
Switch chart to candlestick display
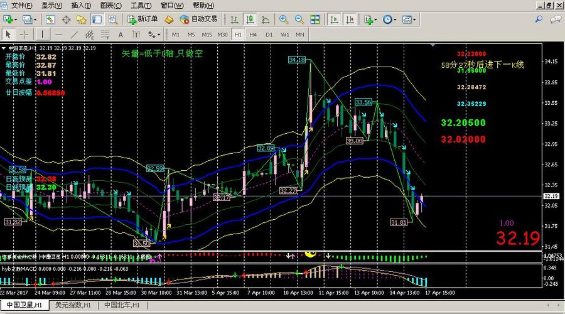click(250, 19)
